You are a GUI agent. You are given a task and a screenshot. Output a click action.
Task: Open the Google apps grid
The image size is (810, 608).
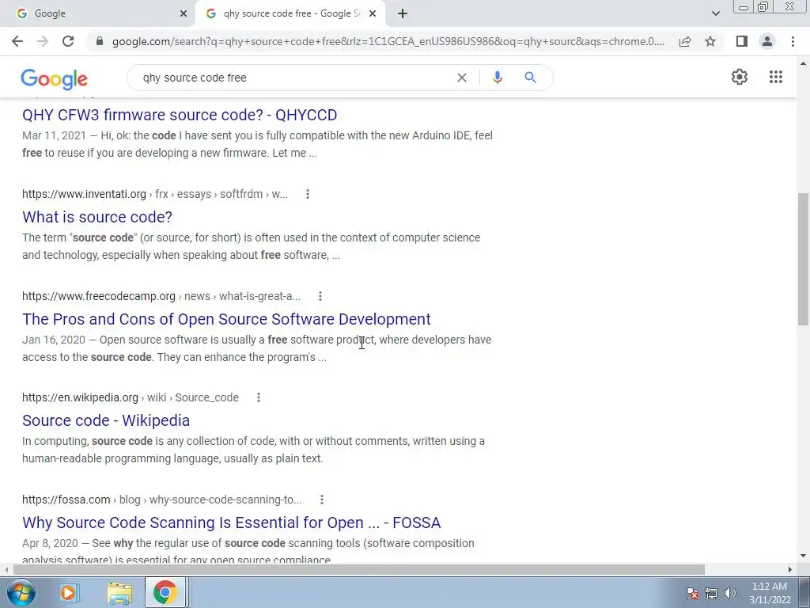tap(776, 77)
